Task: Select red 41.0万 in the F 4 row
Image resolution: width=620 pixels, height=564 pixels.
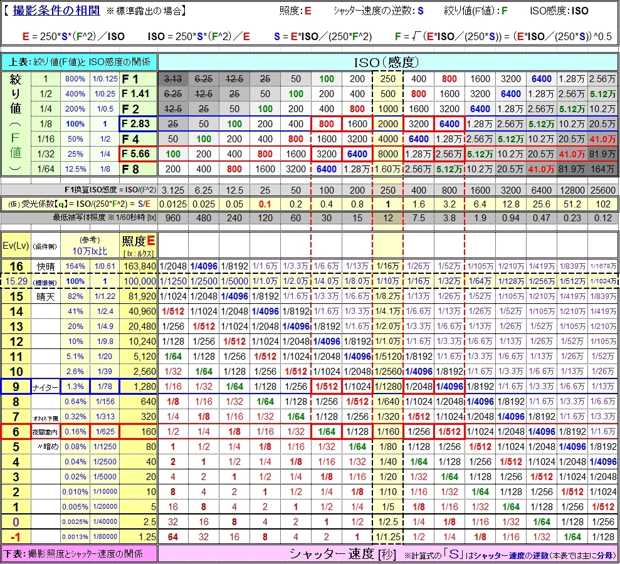Action: 602,139
